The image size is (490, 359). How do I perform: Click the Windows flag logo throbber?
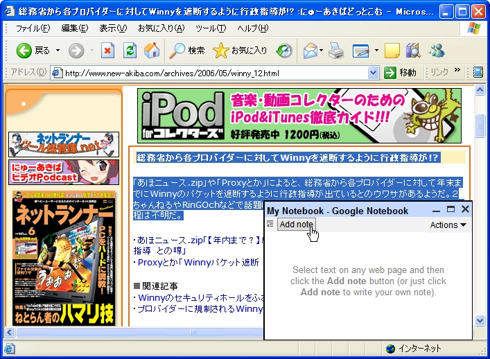click(474, 28)
